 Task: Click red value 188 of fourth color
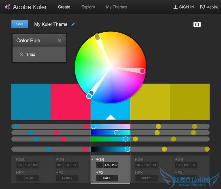(x=139, y=165)
